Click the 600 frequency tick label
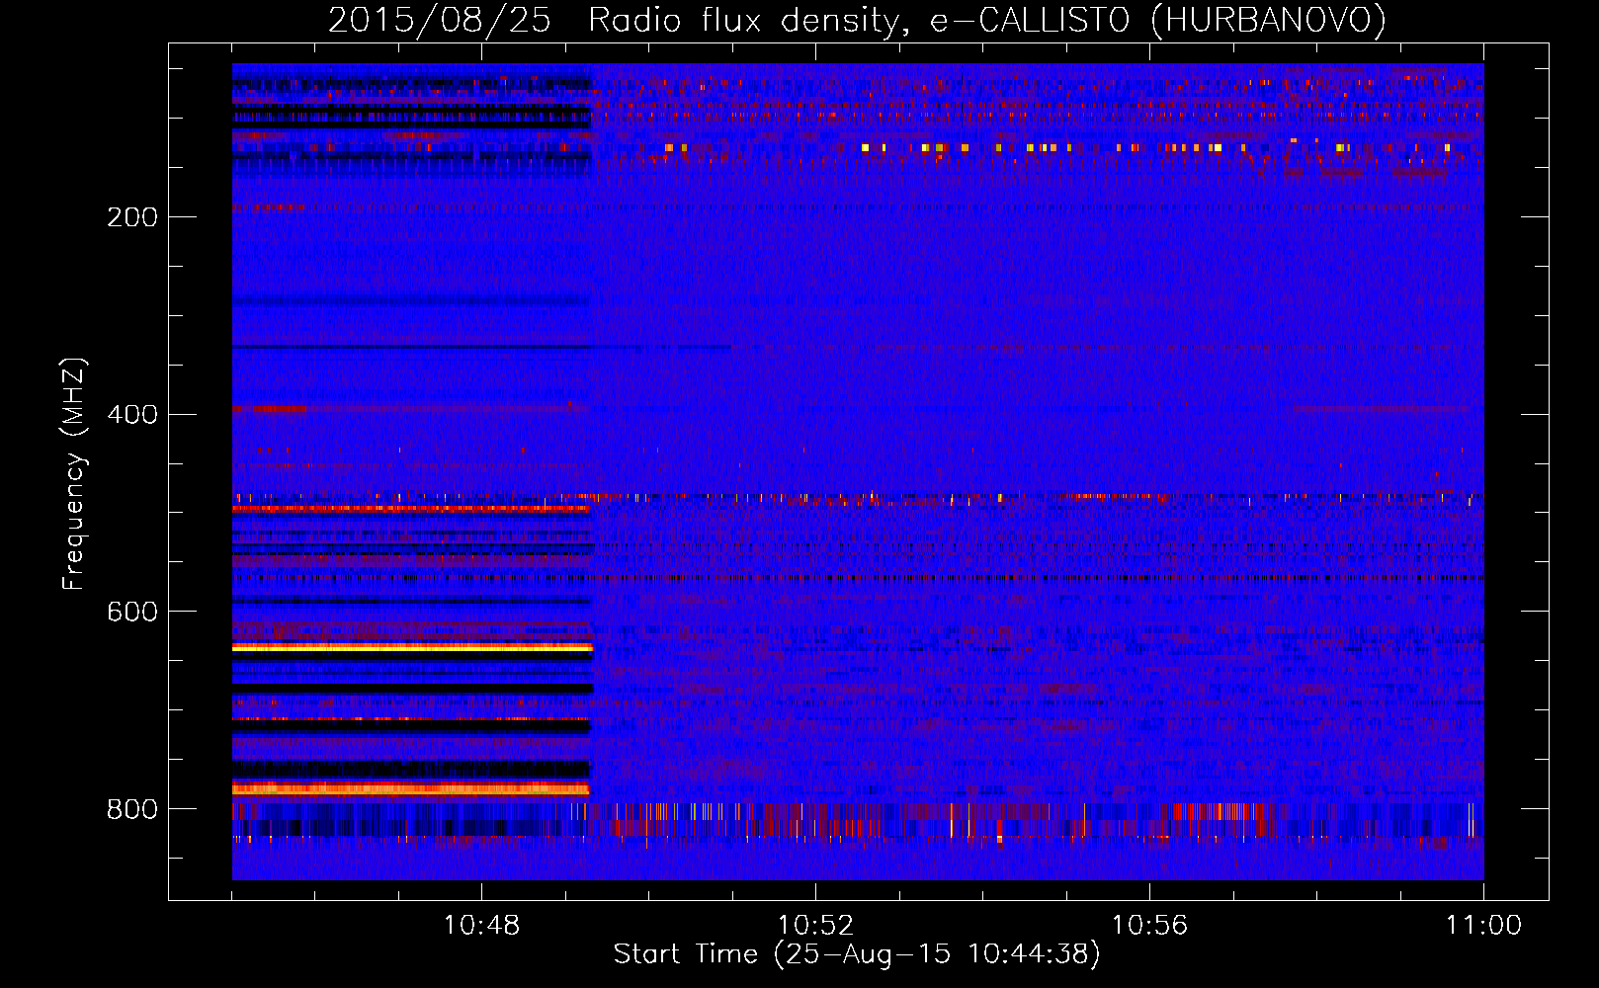This screenshot has height=988, width=1599. 132,613
